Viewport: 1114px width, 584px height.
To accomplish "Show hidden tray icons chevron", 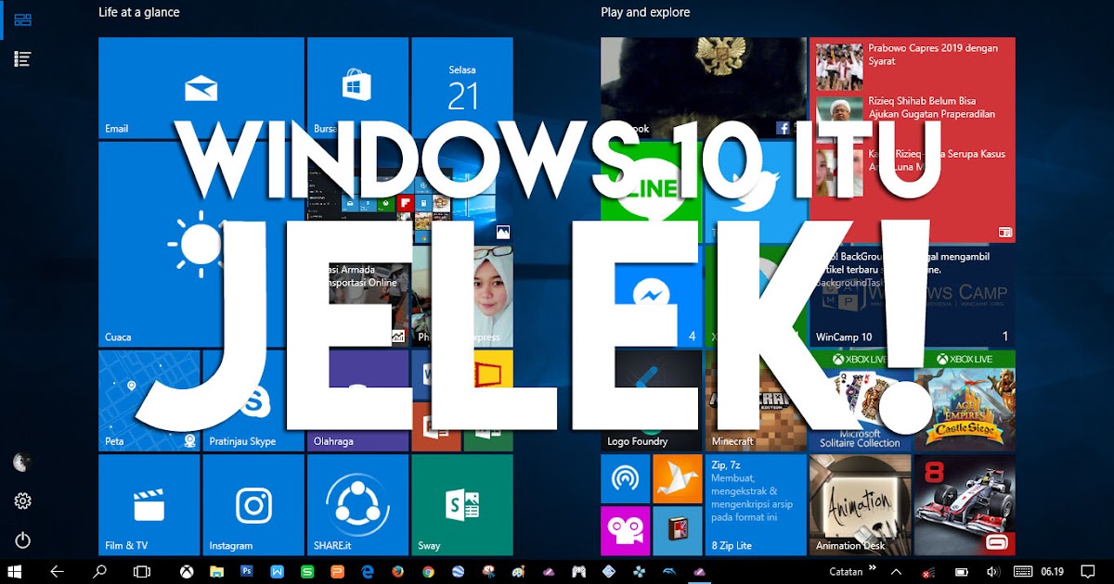I will 897,572.
